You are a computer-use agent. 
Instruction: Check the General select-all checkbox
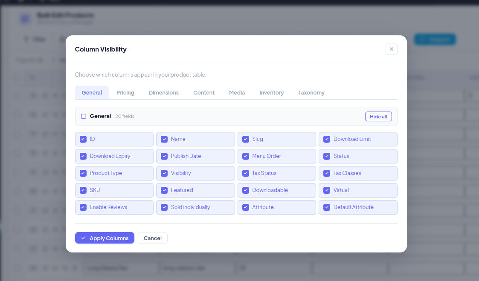(x=83, y=116)
